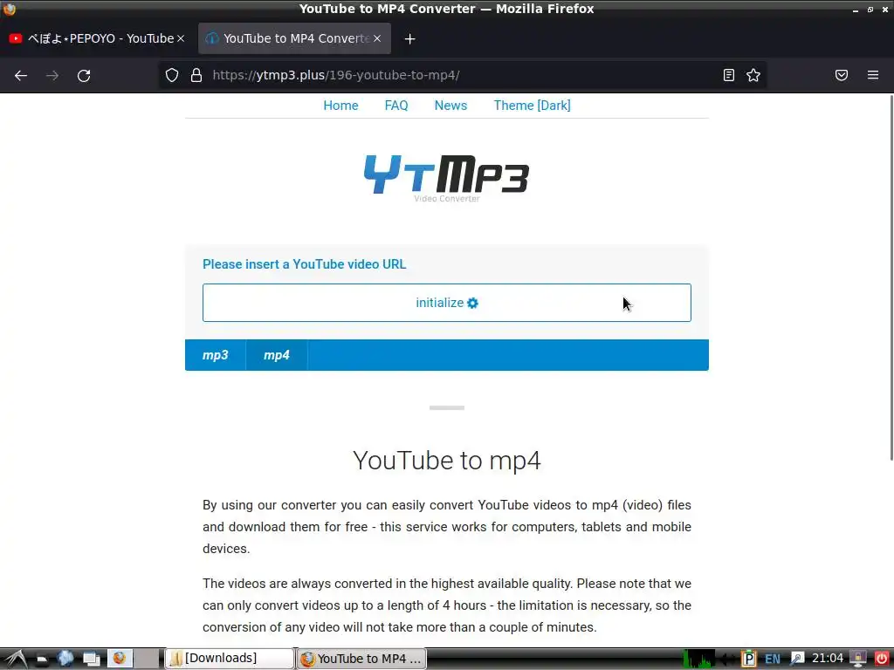
Task: Toggle reader view in address bar
Action: click(729, 75)
